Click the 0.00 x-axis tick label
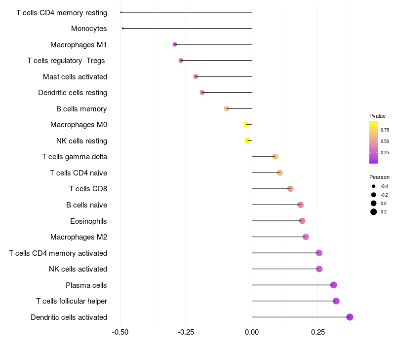395x345 pixels. point(252,332)
